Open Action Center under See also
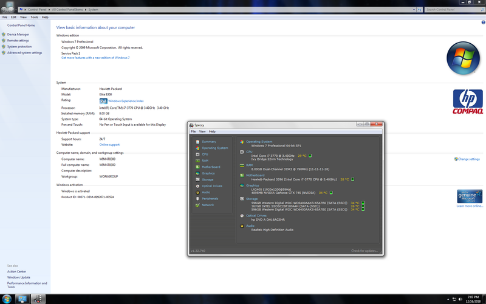The image size is (486, 304). 16,271
